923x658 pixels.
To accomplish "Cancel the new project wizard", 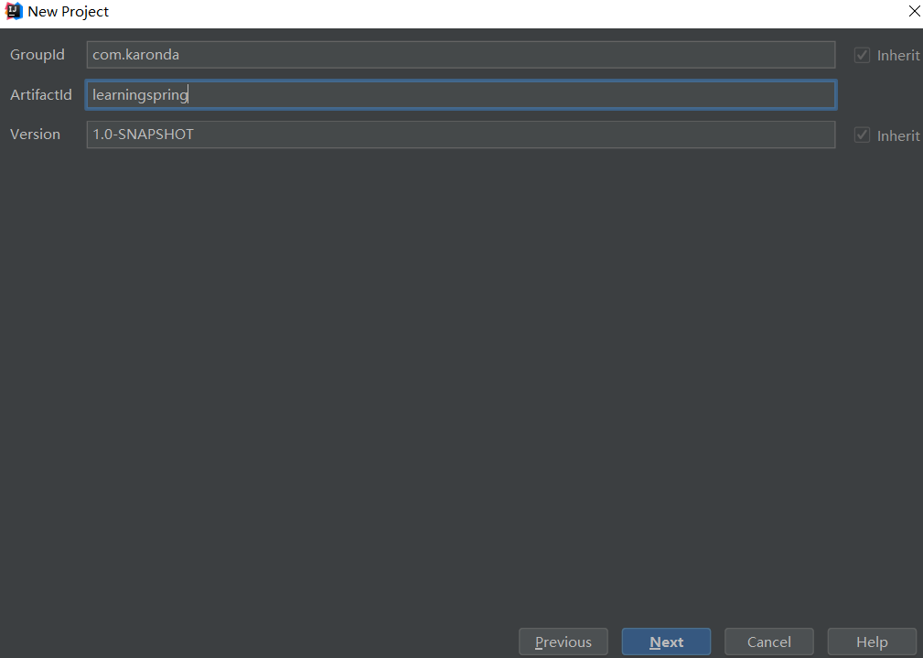I will pyautogui.click(x=768, y=642).
